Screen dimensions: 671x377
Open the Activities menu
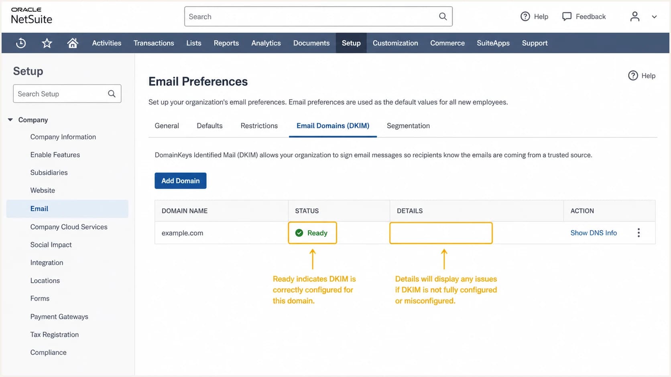coord(106,43)
